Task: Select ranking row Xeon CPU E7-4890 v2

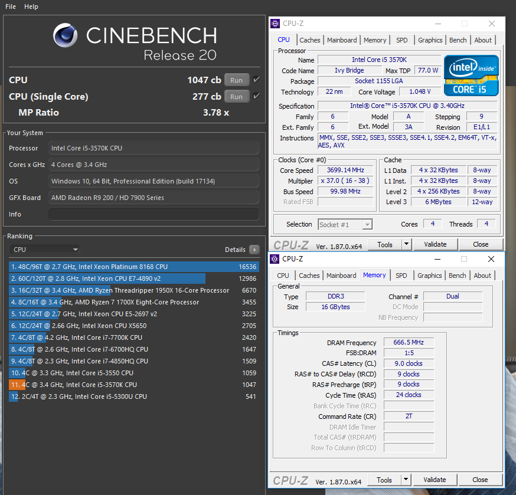Action: (x=134, y=278)
